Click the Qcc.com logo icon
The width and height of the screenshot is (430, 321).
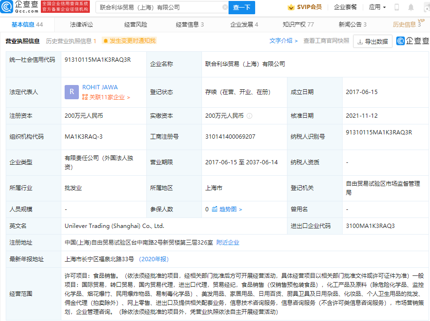pos(7,7)
